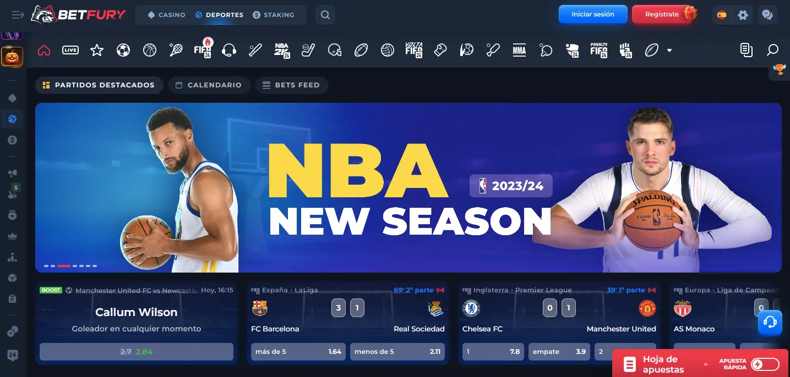The width and height of the screenshot is (790, 377).
Task: Select Partidos Destacados tab
Action: (x=99, y=85)
